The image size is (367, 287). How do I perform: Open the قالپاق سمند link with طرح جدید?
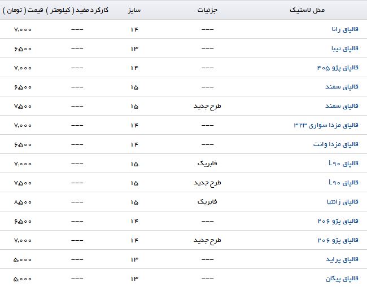342,106
